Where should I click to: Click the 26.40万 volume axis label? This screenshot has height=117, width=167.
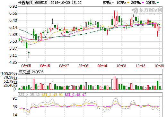10,85
